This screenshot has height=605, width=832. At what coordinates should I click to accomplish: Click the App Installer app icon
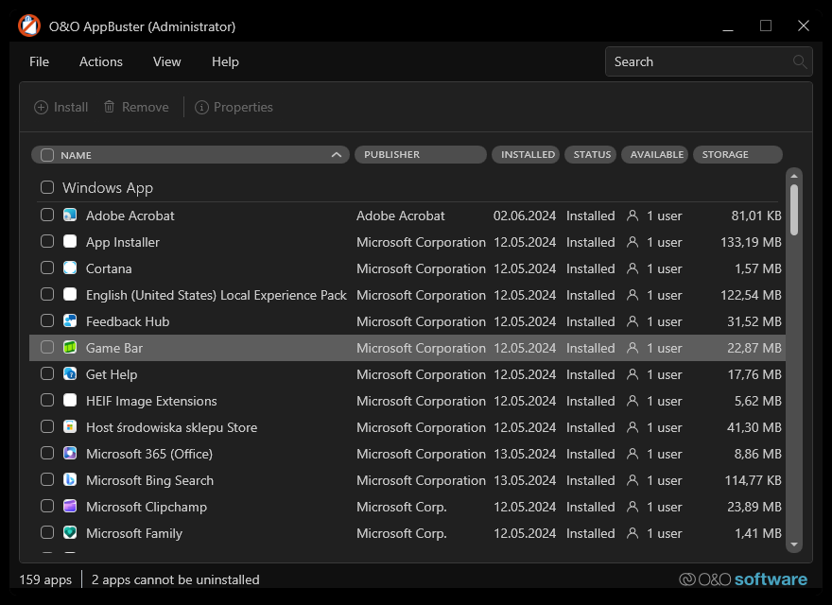70,241
